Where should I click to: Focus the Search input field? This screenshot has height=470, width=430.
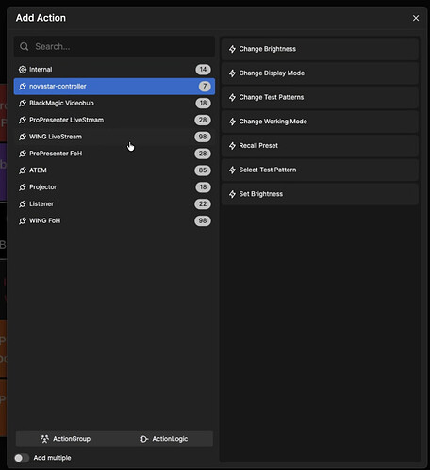coord(114,47)
